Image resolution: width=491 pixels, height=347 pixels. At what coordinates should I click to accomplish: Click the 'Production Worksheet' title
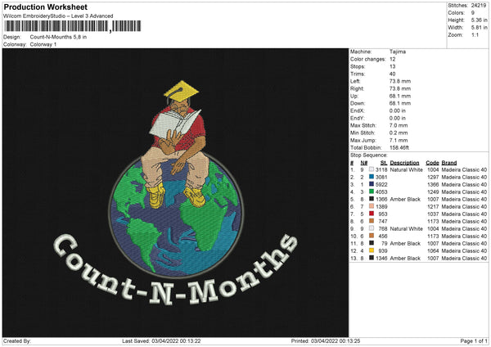[x=45, y=7]
